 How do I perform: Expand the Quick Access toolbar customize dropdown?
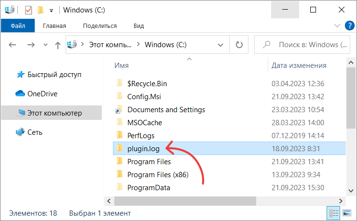click(x=52, y=11)
